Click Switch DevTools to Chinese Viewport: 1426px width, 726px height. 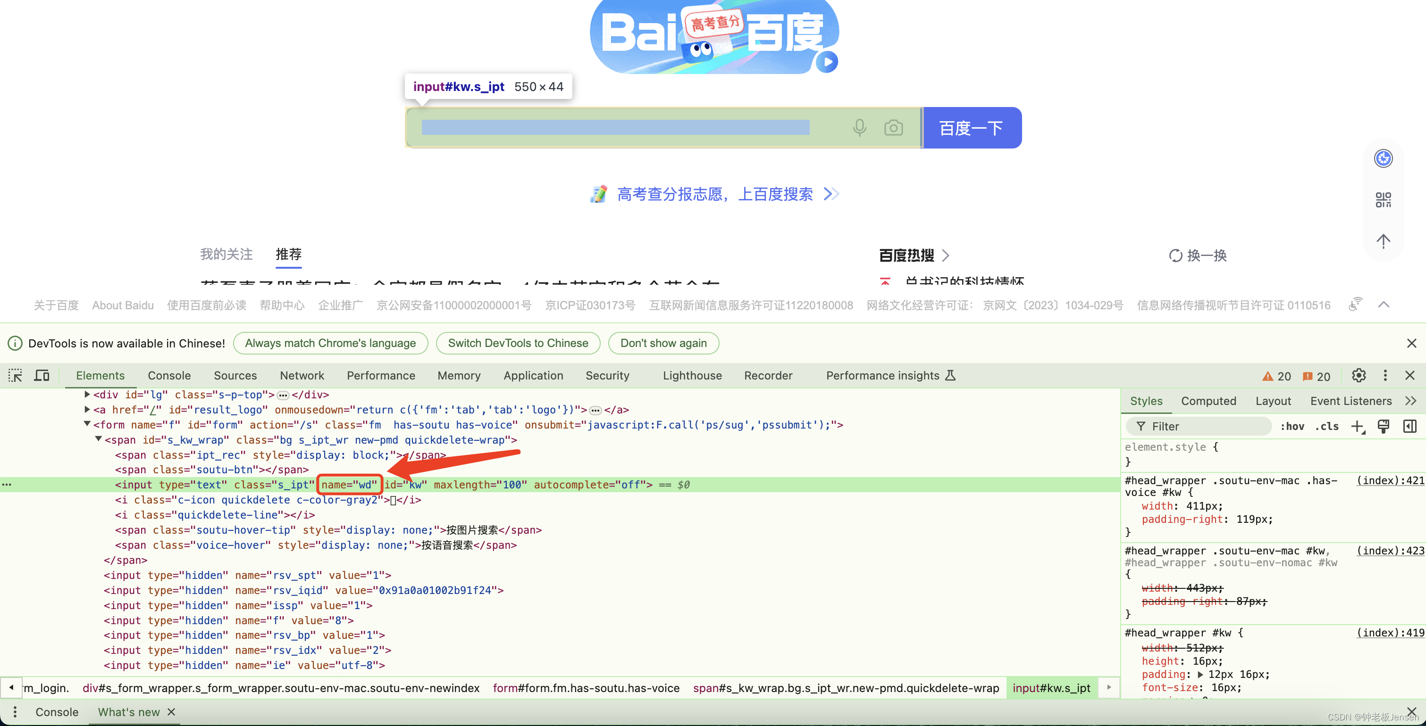point(518,343)
